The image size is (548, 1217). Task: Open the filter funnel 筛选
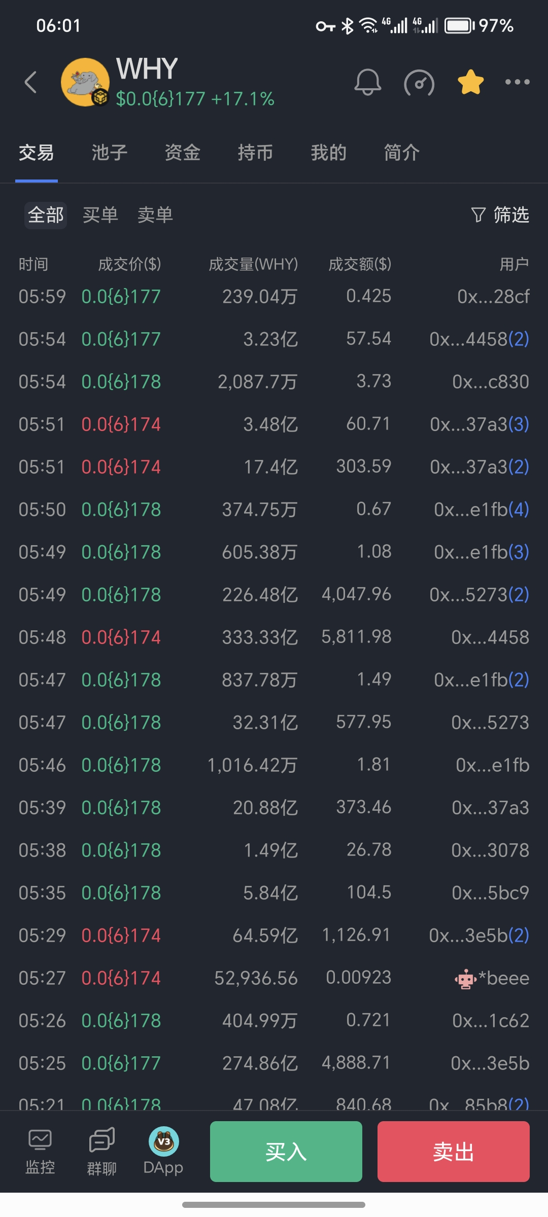pos(500,215)
